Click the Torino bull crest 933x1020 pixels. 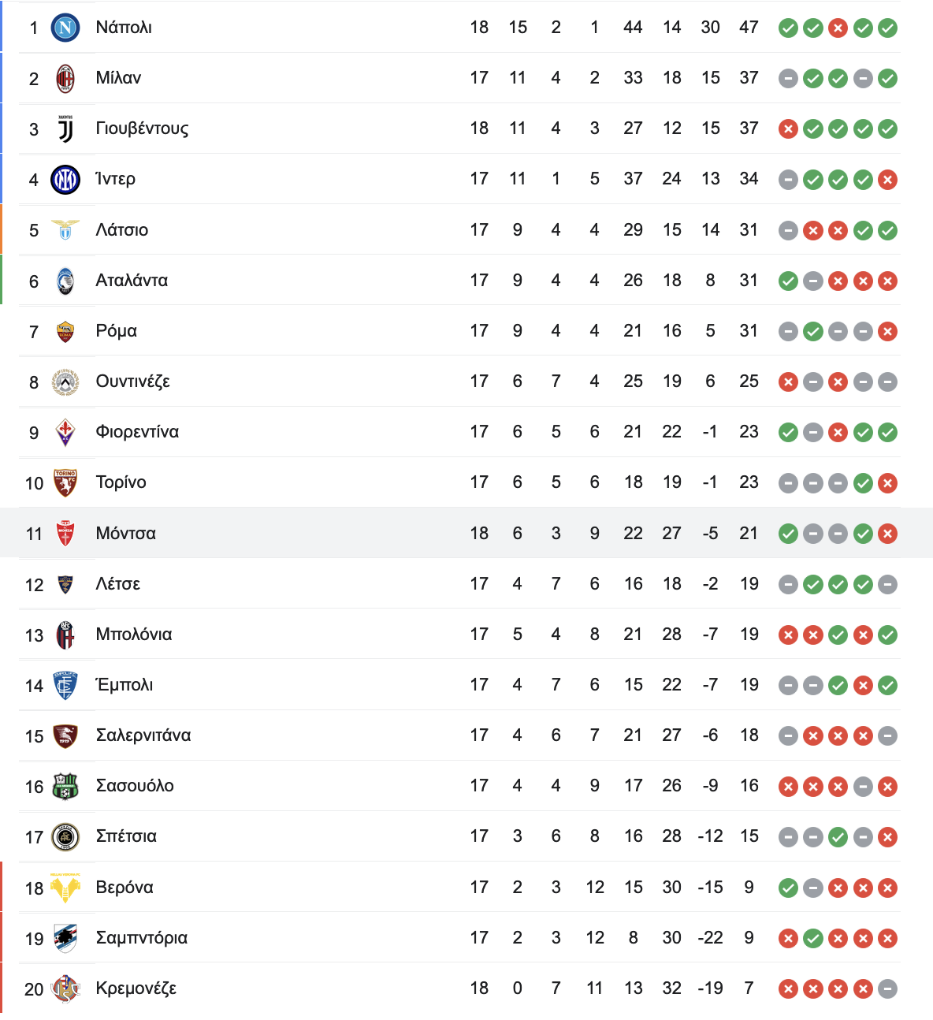[65, 482]
